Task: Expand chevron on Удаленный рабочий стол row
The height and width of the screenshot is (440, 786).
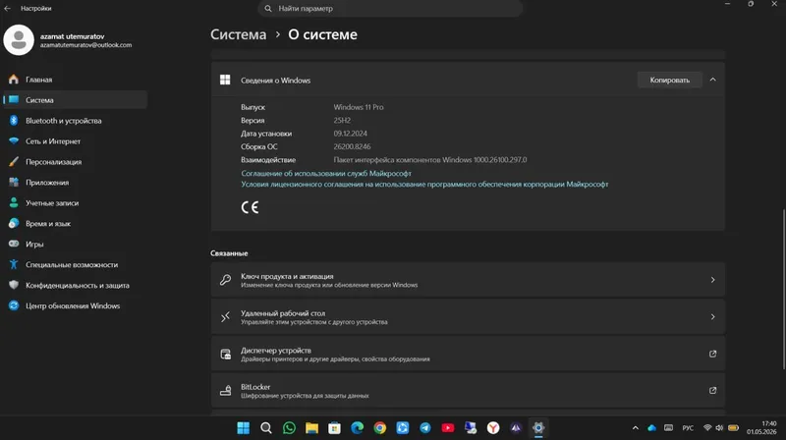Action: click(x=713, y=316)
